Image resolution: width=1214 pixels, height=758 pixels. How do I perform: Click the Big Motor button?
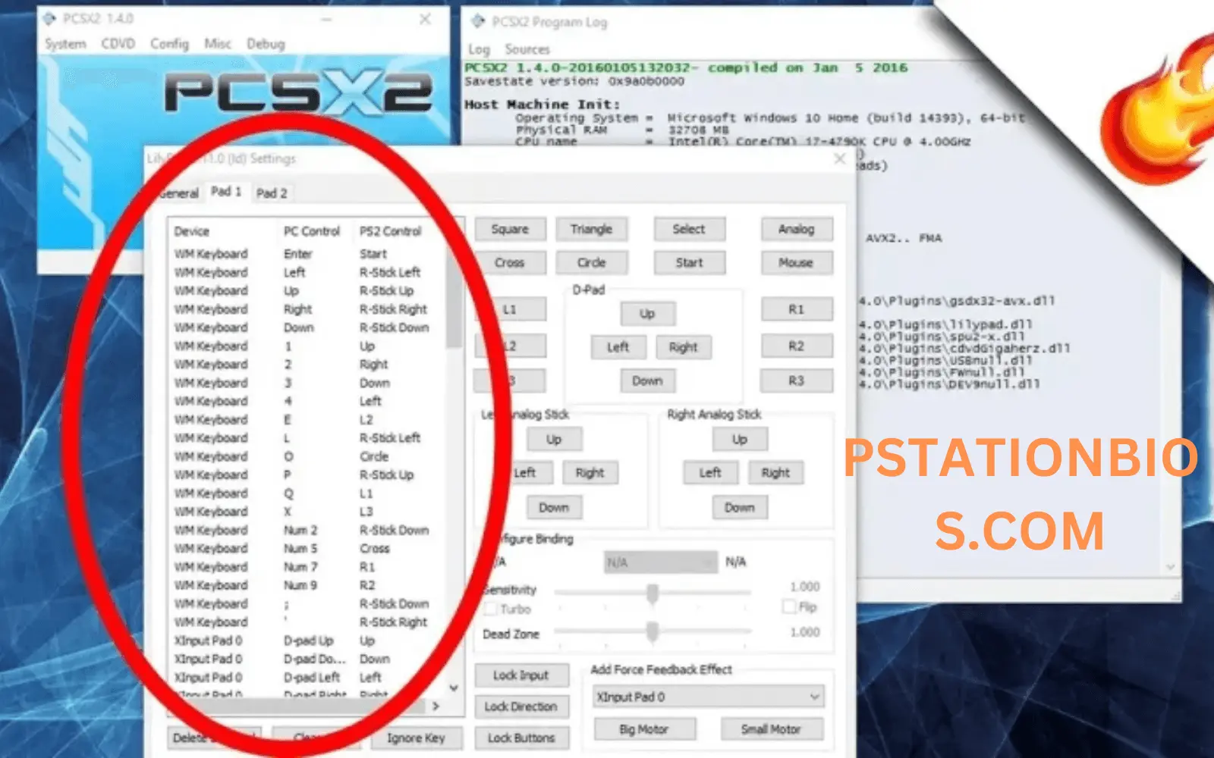[x=644, y=729]
